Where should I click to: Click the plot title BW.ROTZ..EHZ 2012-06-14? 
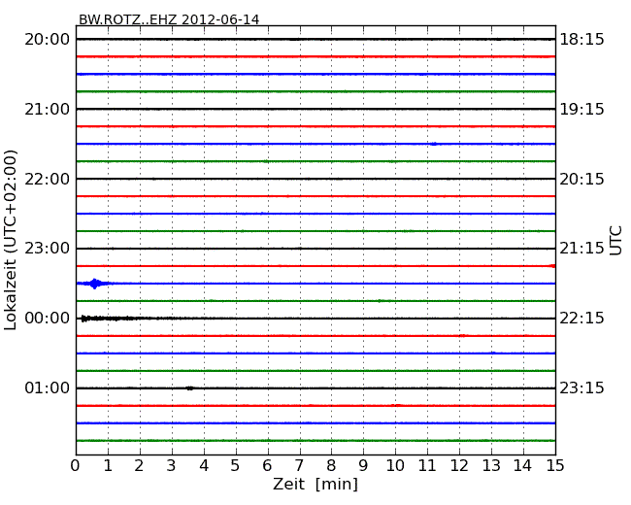coord(169,19)
